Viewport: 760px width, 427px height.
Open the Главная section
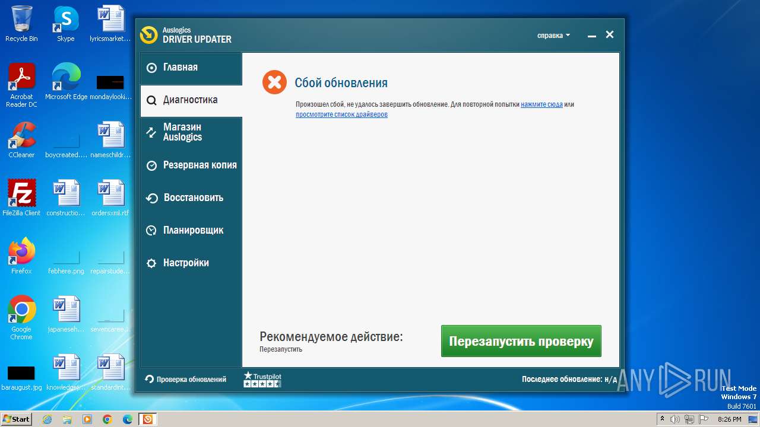(x=191, y=68)
